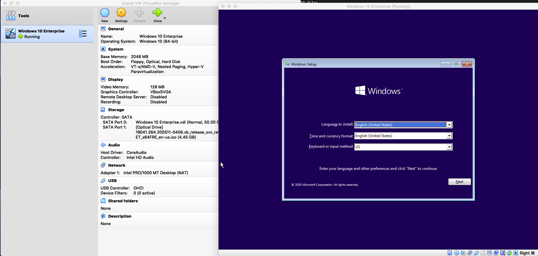538x256 pixels.
Task: Click the audio status bar icon
Action: click(463, 253)
